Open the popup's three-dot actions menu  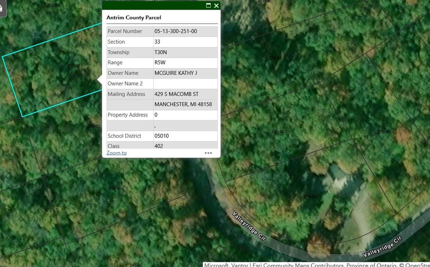(208, 153)
